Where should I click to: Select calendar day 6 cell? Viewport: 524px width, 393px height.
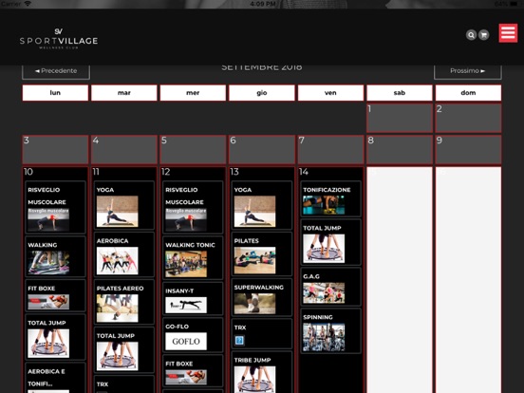click(262, 149)
